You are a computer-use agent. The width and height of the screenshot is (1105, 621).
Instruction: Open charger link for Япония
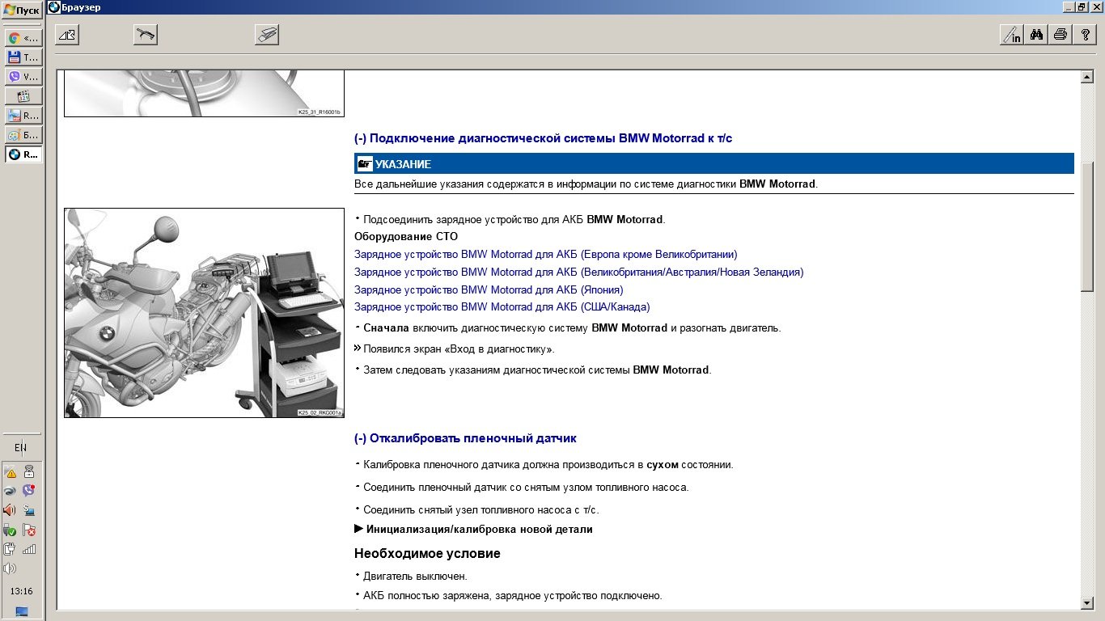pos(489,289)
